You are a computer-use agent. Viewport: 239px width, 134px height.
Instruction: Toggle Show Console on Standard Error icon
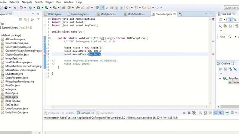221,113
